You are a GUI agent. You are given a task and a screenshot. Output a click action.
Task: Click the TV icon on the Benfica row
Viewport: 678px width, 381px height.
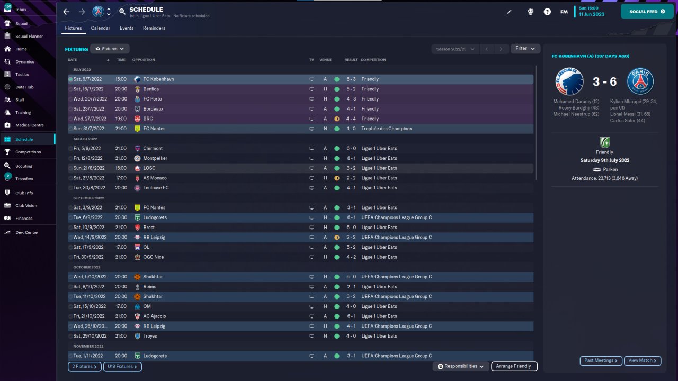[311, 89]
